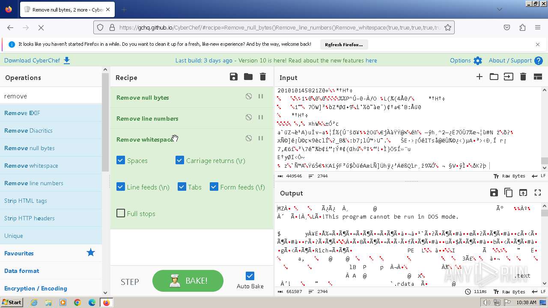Enable the Full stops checkbox
This screenshot has height=308, width=548.
[121, 213]
